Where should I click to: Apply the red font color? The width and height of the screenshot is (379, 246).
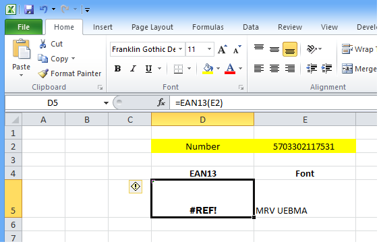tap(230, 69)
